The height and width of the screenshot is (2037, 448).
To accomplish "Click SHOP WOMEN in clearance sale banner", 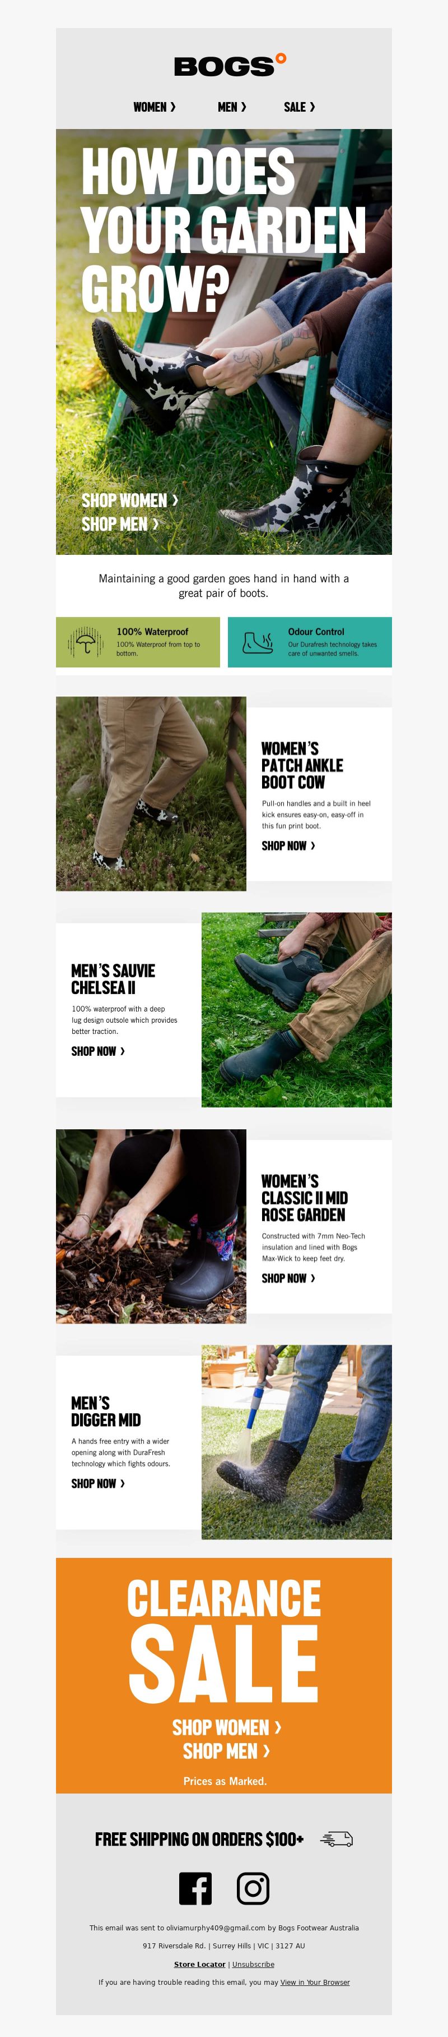I will pos(227,1728).
